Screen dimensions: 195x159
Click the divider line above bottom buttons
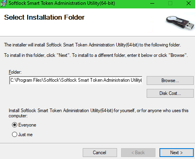point(97,143)
